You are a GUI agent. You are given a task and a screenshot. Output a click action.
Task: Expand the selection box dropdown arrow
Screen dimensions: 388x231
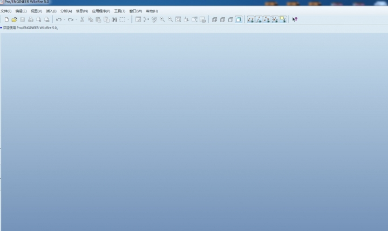(x=128, y=19)
